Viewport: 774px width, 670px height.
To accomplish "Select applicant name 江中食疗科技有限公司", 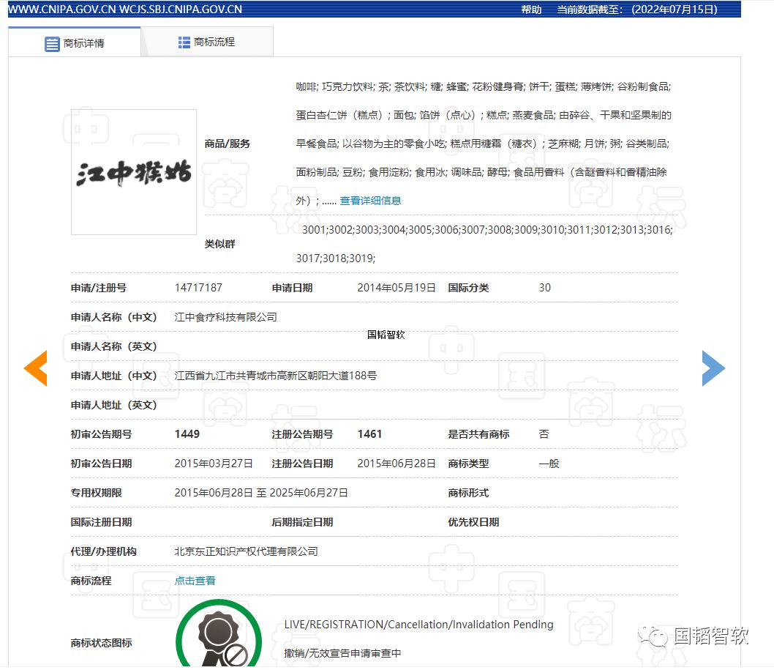I will pyautogui.click(x=225, y=317).
